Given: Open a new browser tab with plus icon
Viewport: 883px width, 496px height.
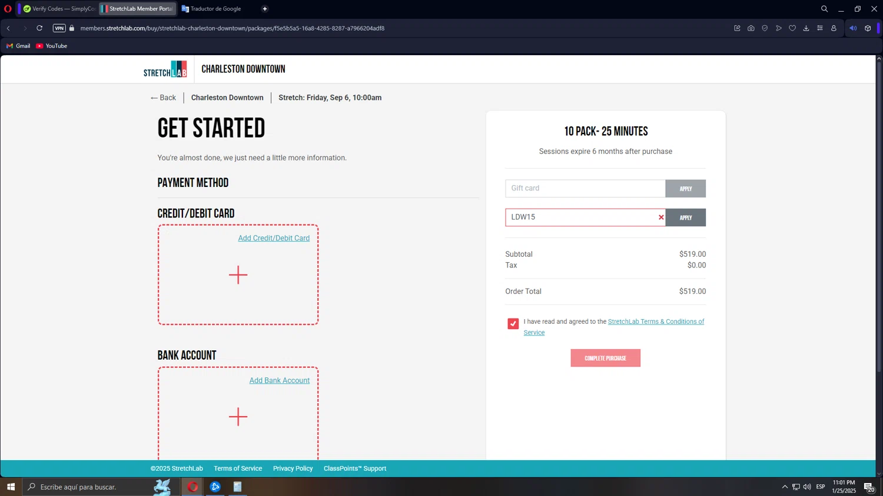Looking at the screenshot, I should tap(265, 9).
